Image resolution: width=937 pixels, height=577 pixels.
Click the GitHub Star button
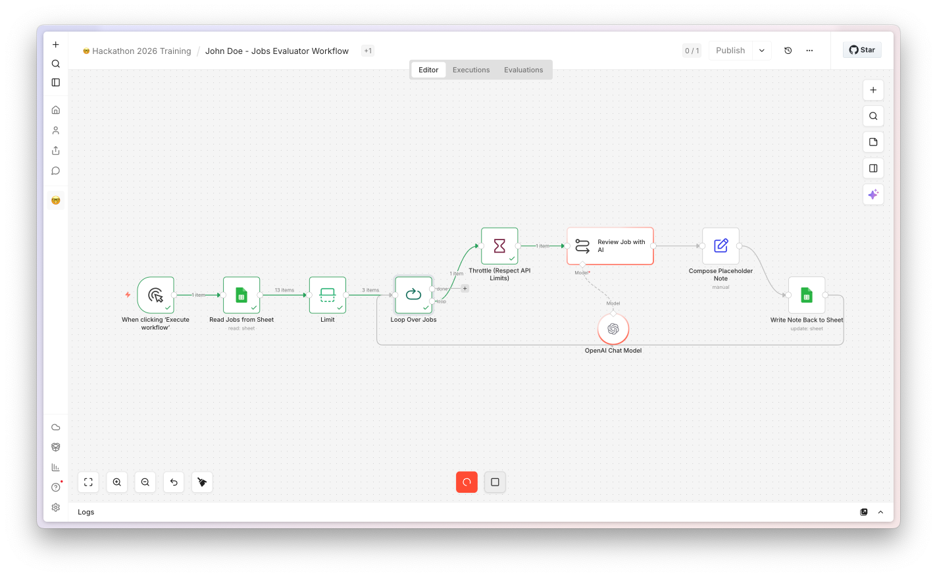tap(862, 50)
